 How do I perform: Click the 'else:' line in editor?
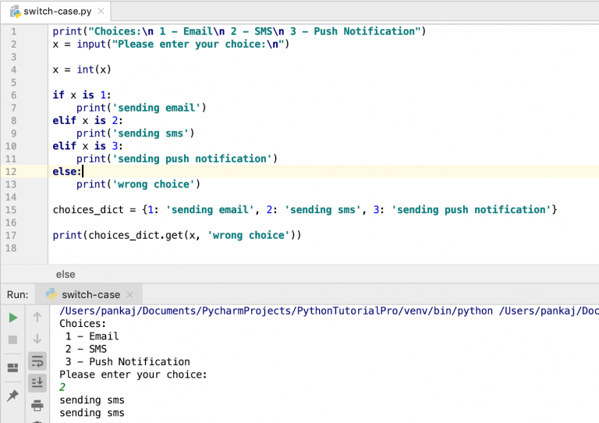pyautogui.click(x=67, y=171)
